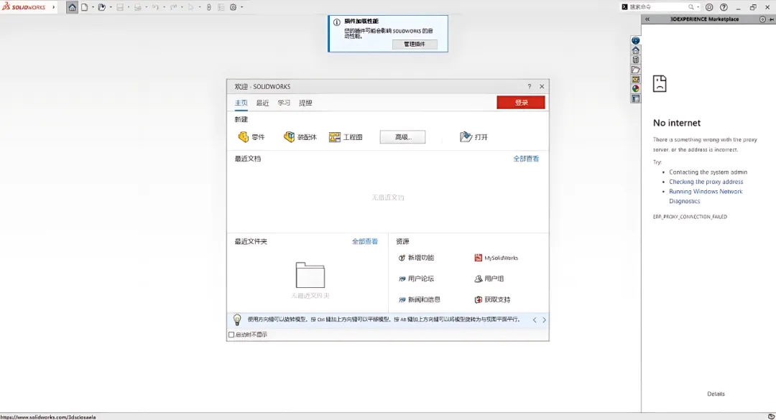Switch to the 最近 tab
Image resolution: width=776 pixels, height=420 pixels.
(262, 103)
